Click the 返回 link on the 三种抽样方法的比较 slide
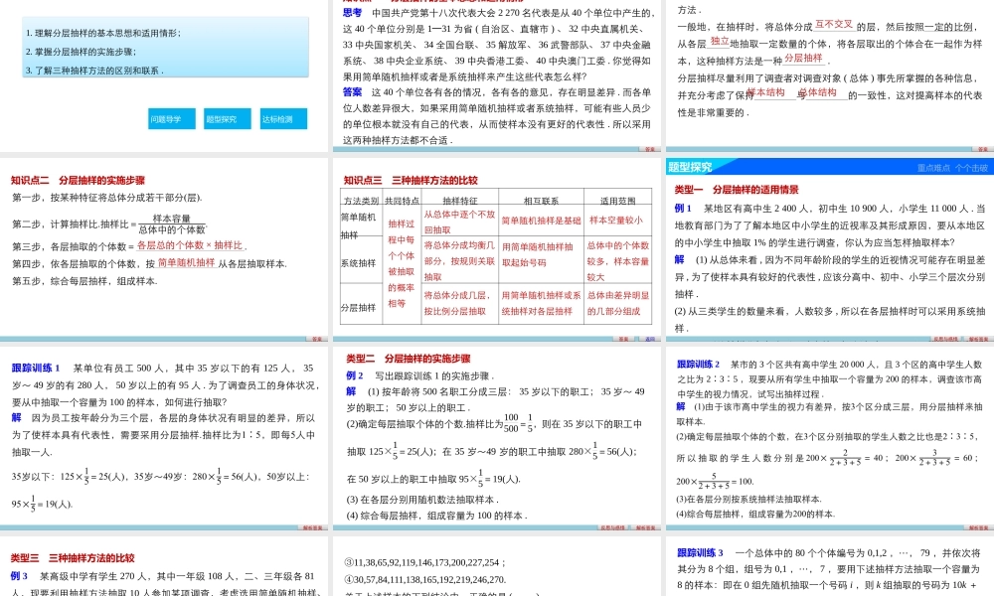The image size is (994, 596). (651, 339)
